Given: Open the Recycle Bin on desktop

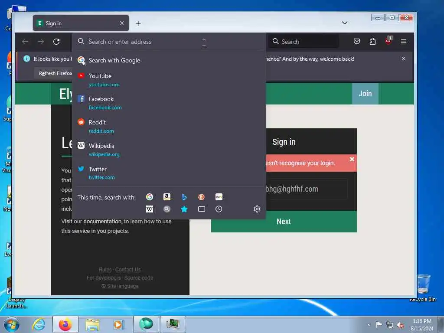Looking at the screenshot, I should click(423, 288).
